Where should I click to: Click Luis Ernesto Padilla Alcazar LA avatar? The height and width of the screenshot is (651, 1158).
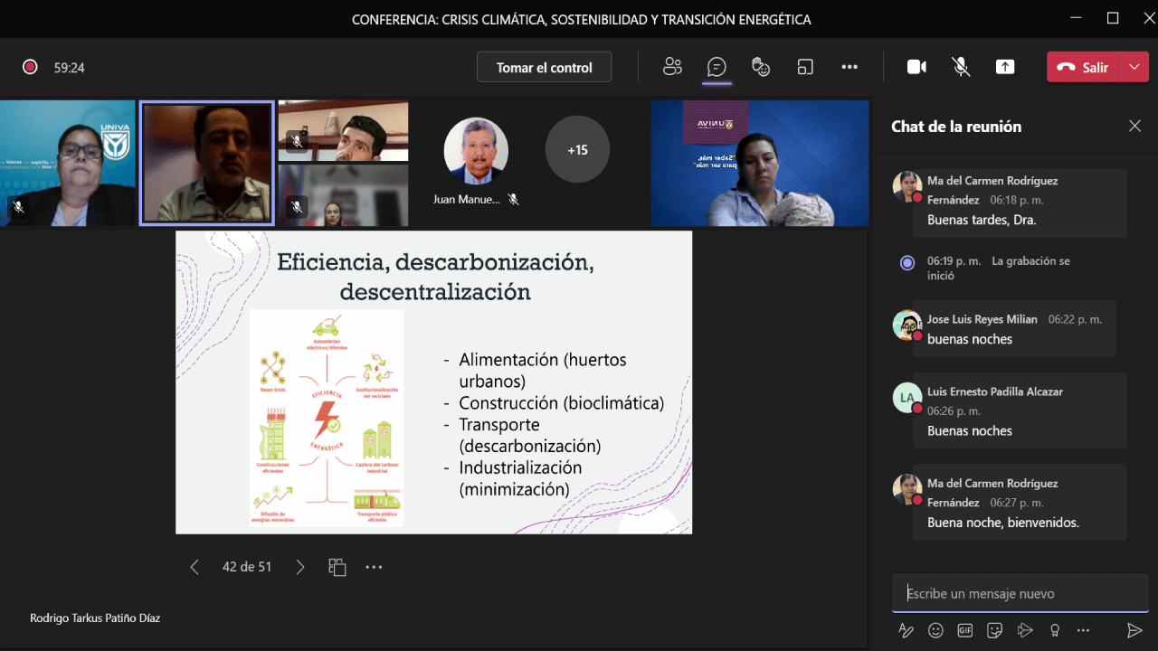[907, 398]
